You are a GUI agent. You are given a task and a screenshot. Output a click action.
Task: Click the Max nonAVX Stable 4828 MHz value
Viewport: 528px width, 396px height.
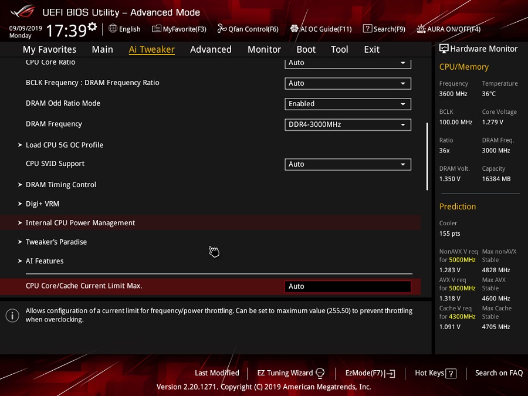coord(496,270)
